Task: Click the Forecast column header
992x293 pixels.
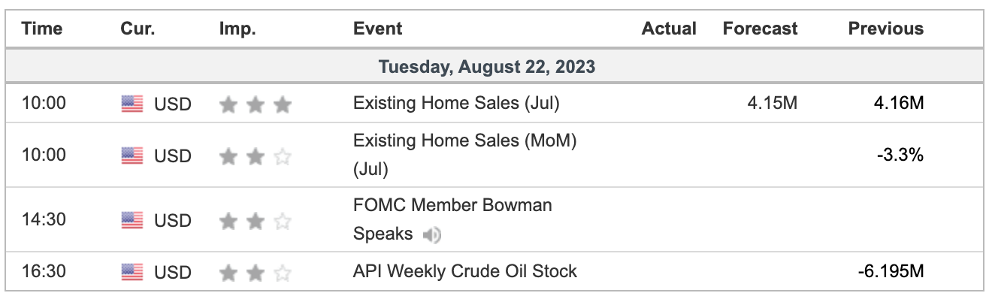Action: pyautogui.click(x=760, y=29)
